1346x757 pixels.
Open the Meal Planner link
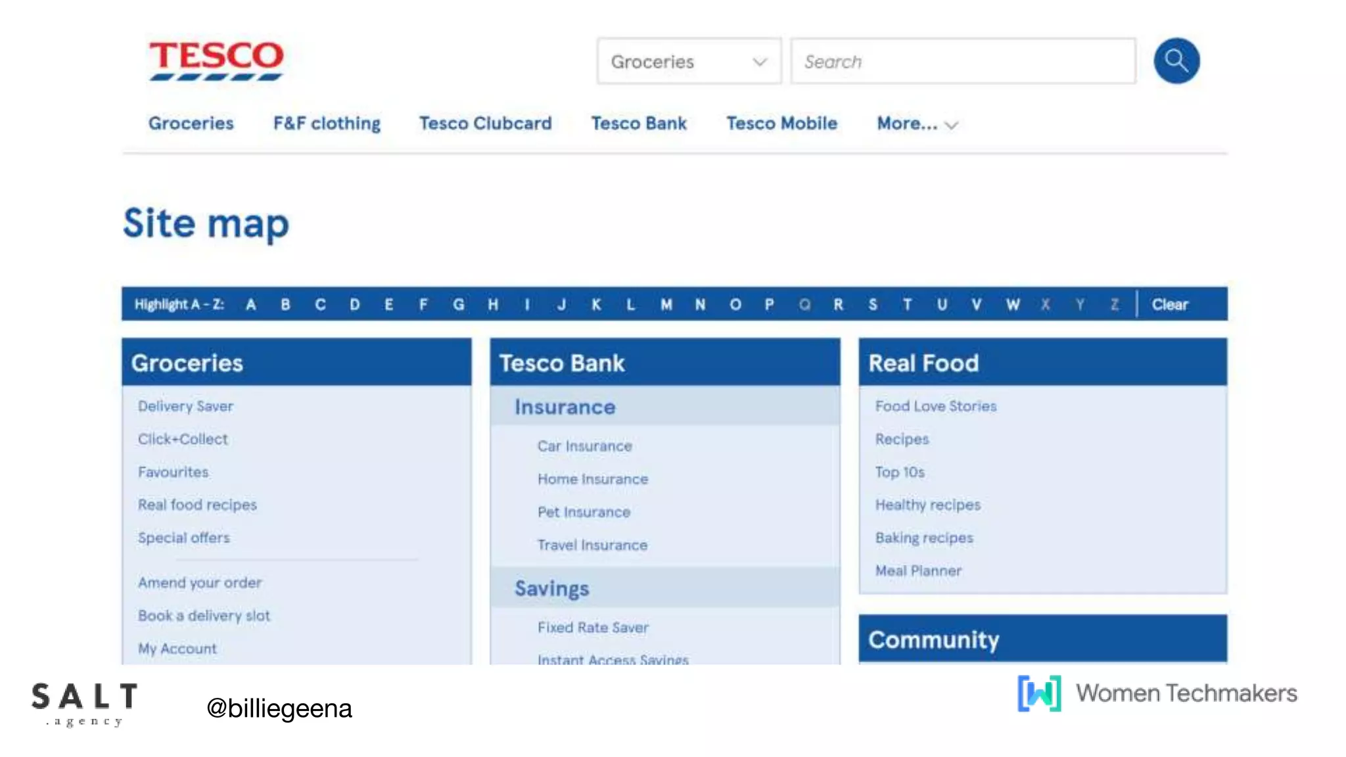917,570
